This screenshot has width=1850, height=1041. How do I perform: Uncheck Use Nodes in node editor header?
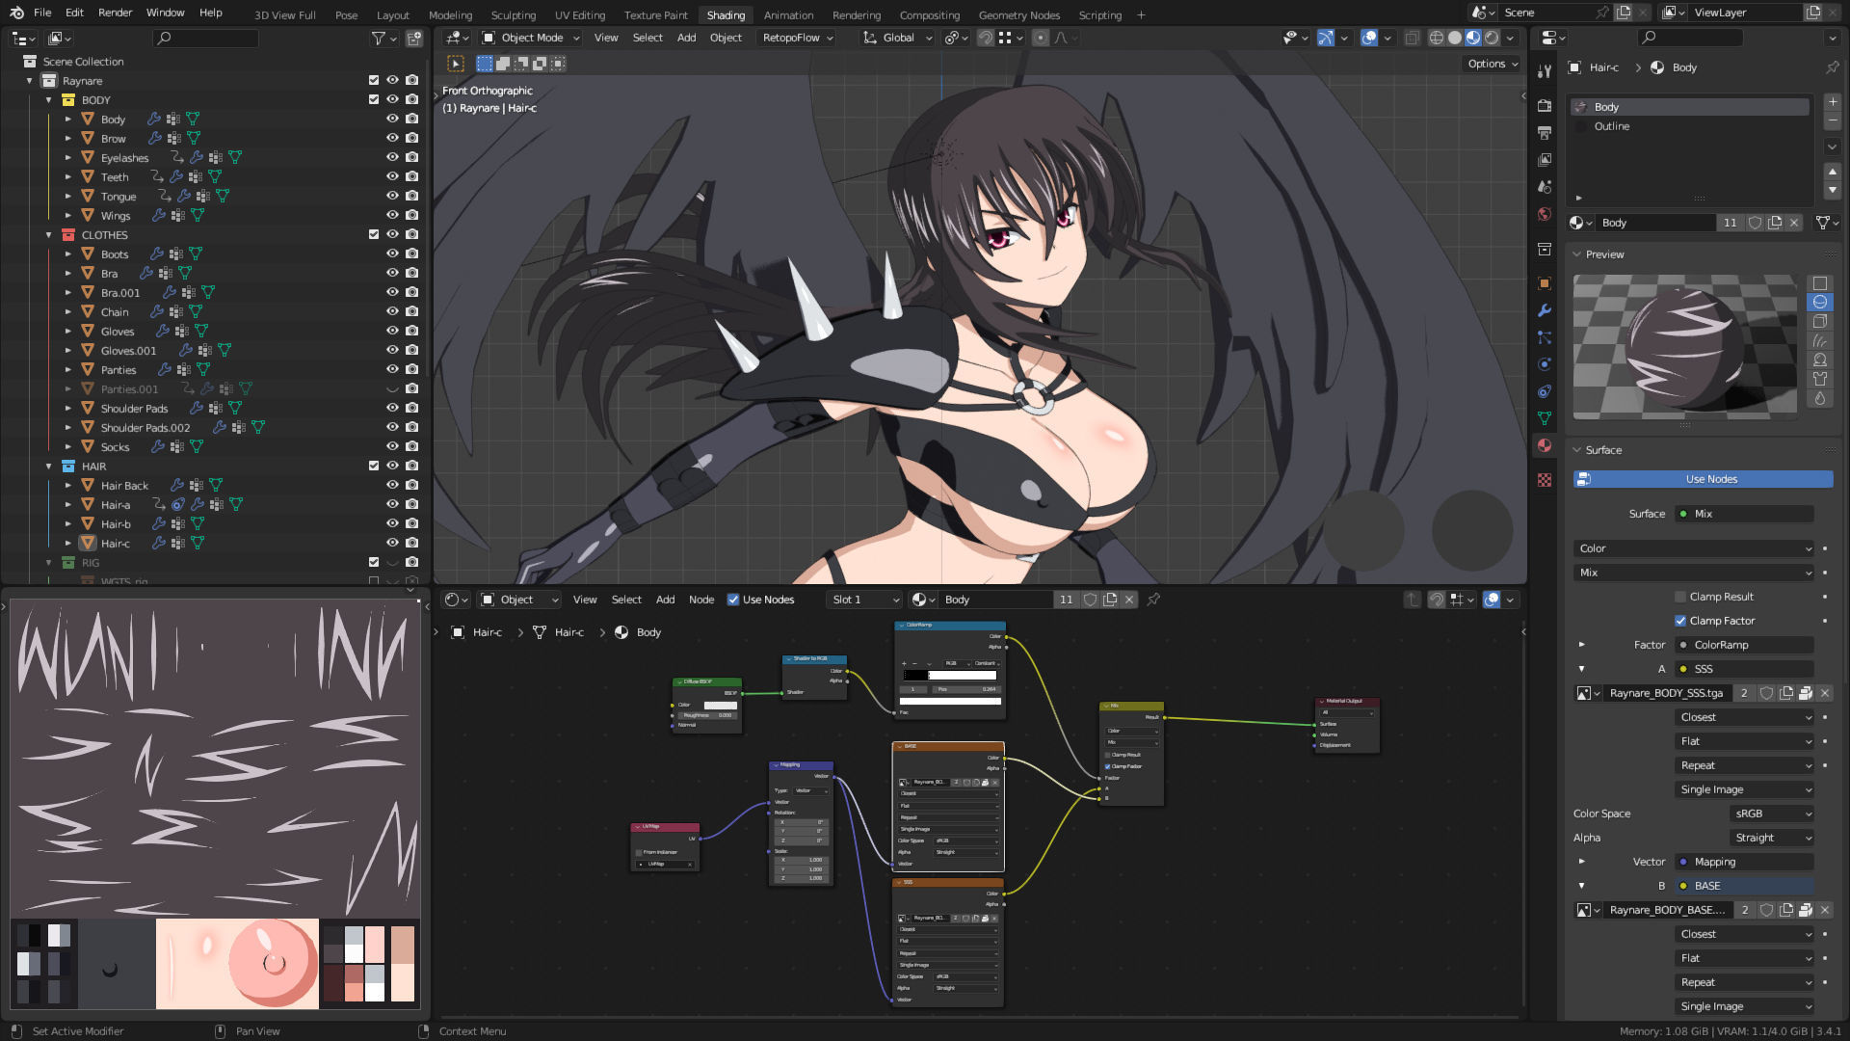(733, 600)
